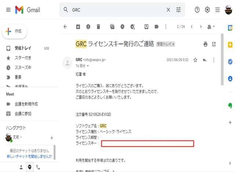235x172 pixels.
Task: Switch to Hangouts conversations tab
Action: [x=30, y=167]
